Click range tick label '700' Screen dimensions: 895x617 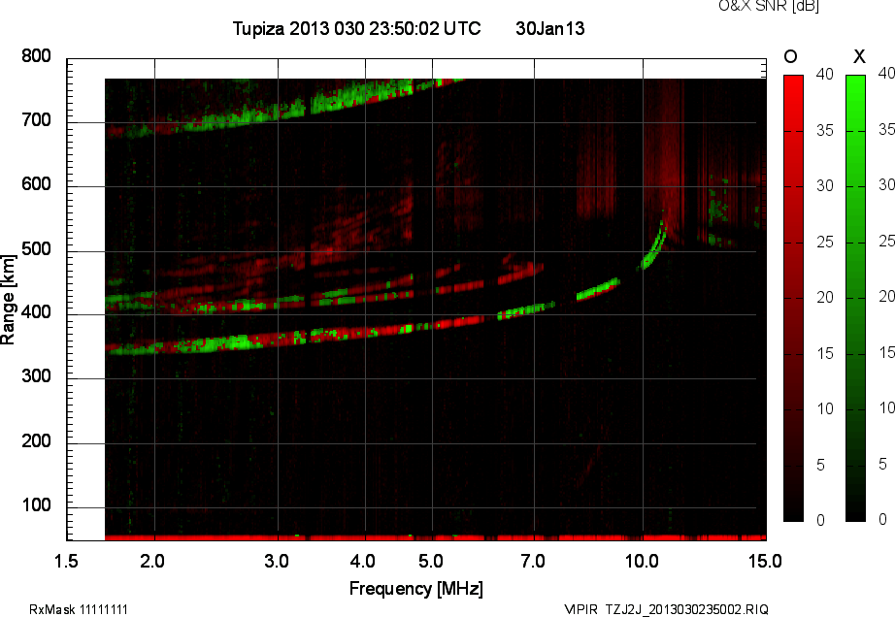click(36, 120)
